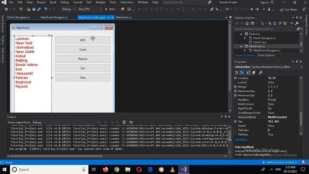The image size is (309, 174).
Task: Open the Build menu
Action: tap(53, 2)
